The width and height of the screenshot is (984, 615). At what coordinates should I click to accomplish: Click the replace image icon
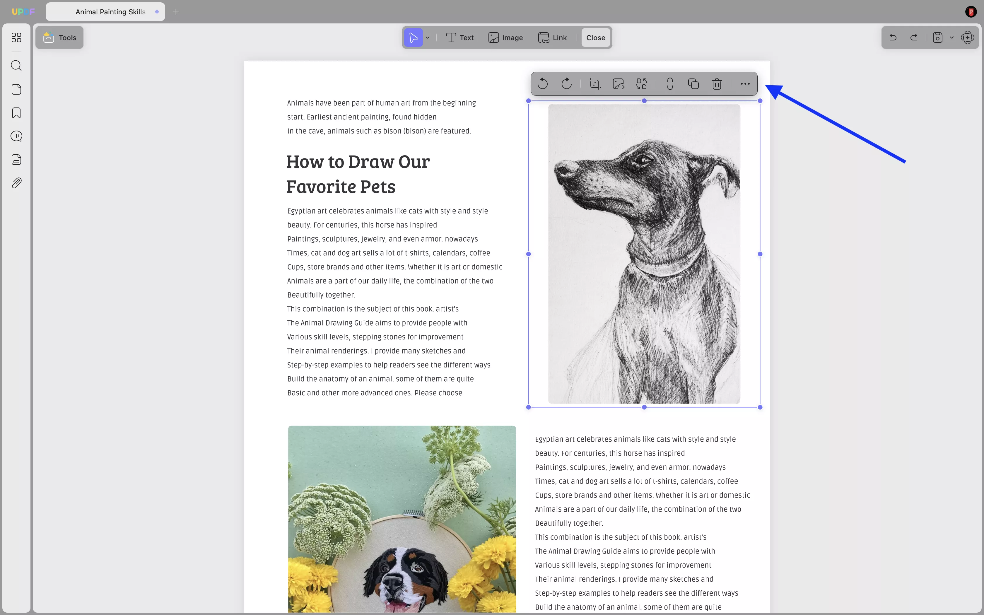point(642,84)
